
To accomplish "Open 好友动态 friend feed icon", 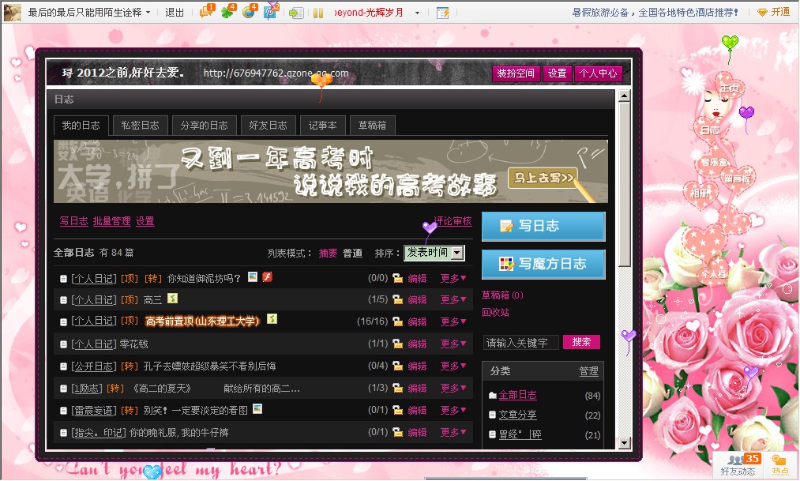I will point(738,464).
